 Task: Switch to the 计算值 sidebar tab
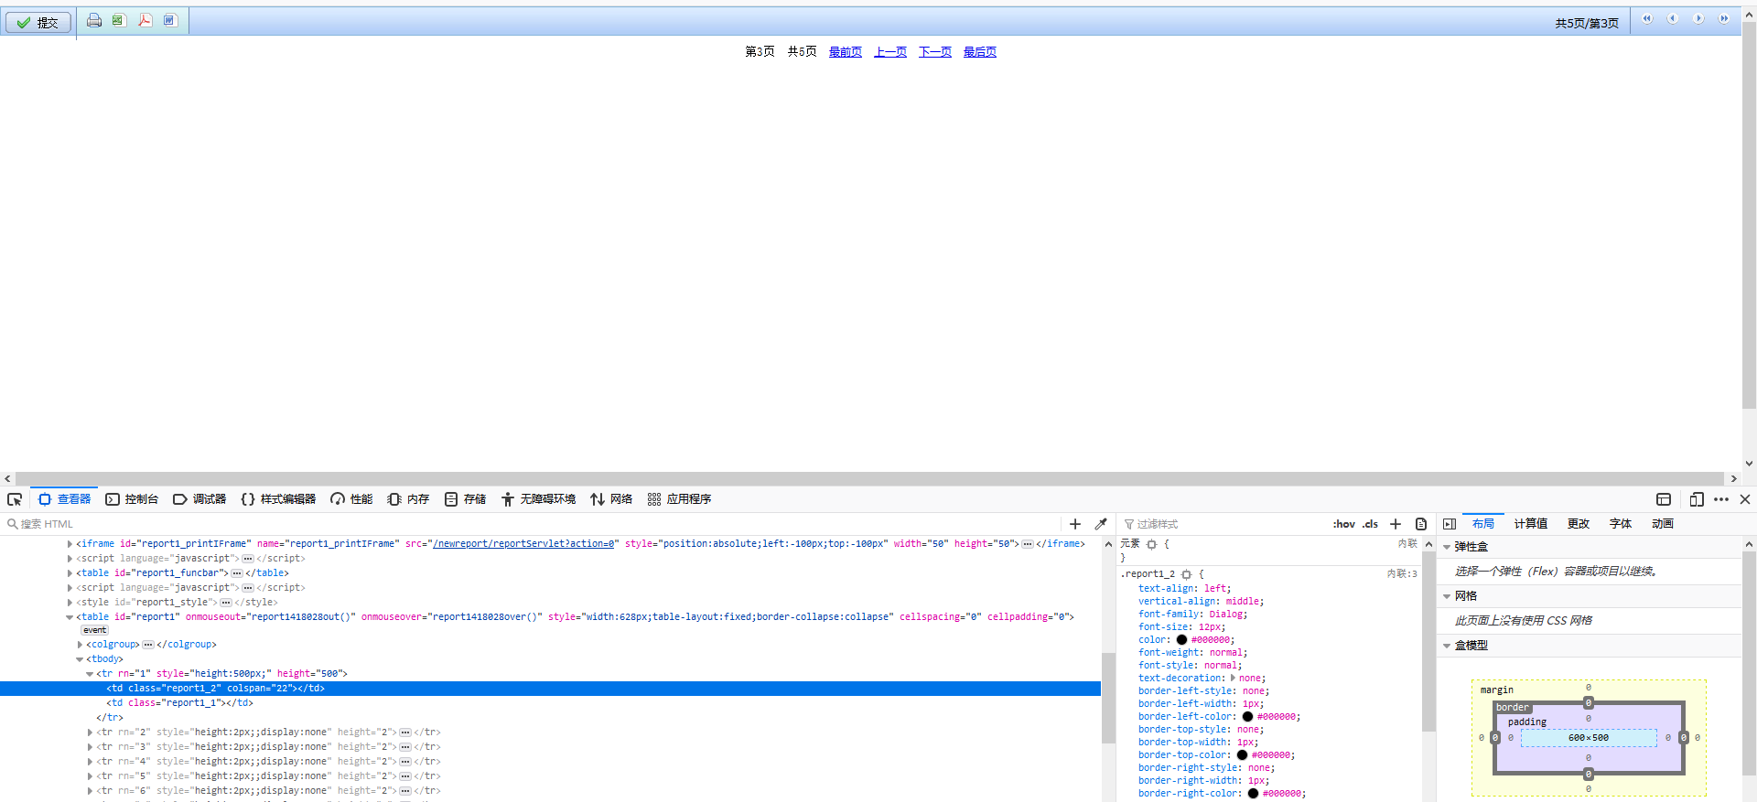(1531, 524)
